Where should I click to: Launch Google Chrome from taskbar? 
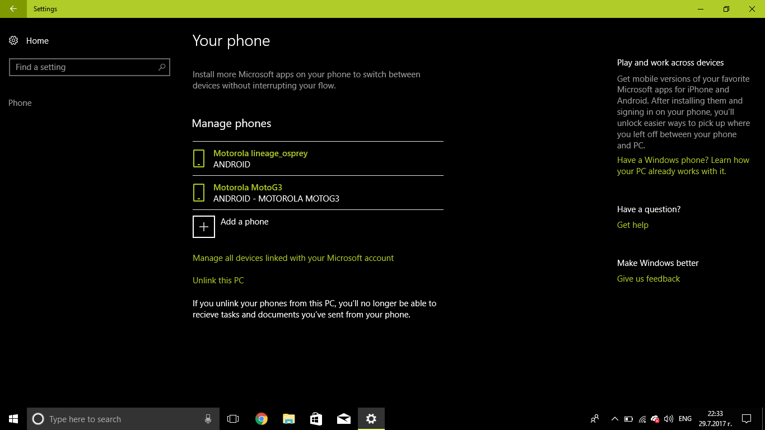click(261, 419)
